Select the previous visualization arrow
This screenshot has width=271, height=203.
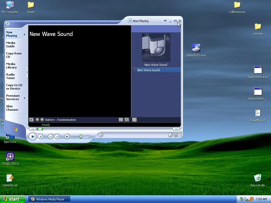pyautogui.click(x=37, y=119)
